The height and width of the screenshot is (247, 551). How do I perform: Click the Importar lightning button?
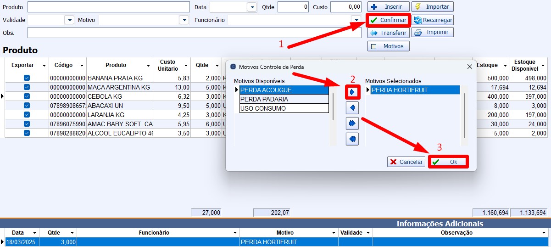click(x=432, y=7)
